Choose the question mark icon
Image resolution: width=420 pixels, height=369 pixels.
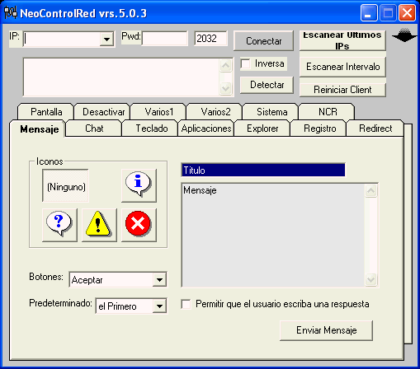click(x=59, y=225)
